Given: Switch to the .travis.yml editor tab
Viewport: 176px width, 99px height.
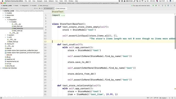Looking at the screenshot, I should click(49, 9).
